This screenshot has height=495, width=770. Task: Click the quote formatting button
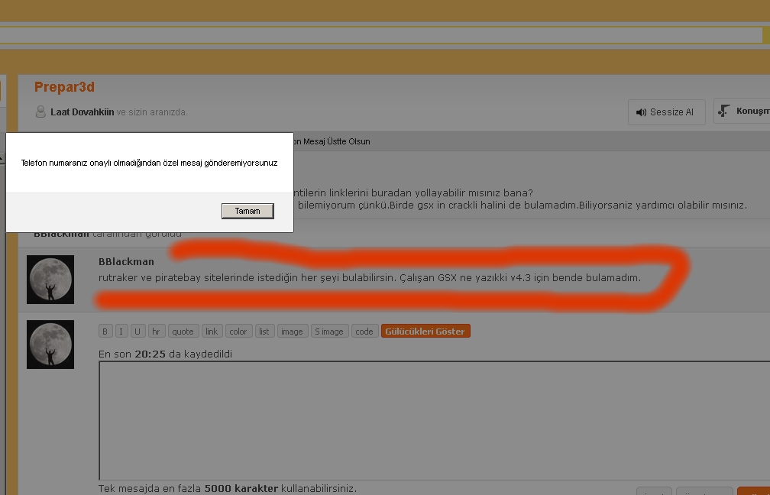point(183,332)
